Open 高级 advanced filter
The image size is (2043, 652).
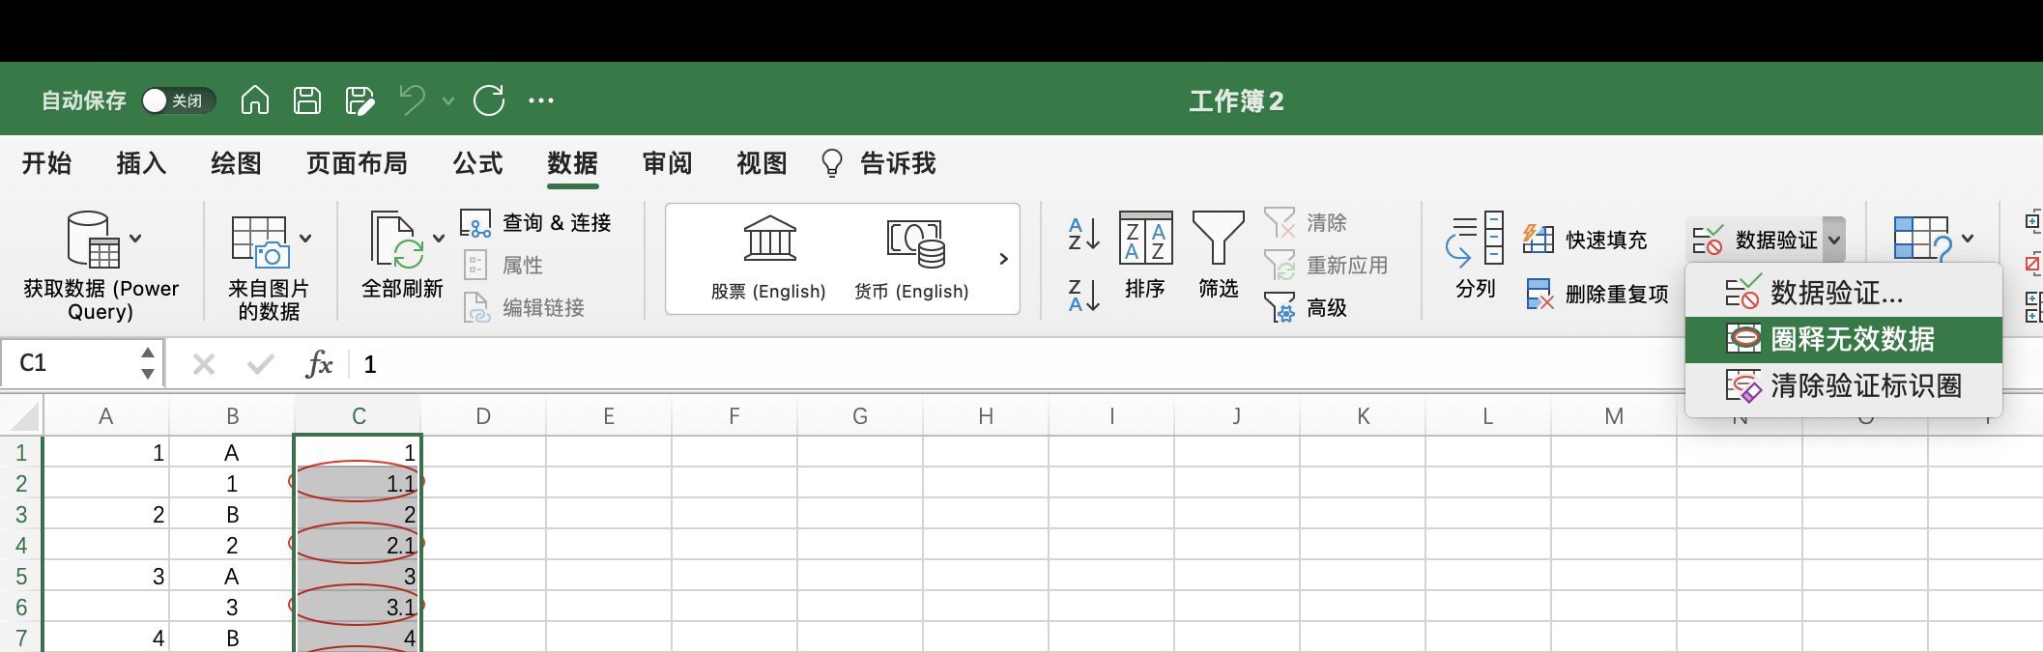point(1306,307)
